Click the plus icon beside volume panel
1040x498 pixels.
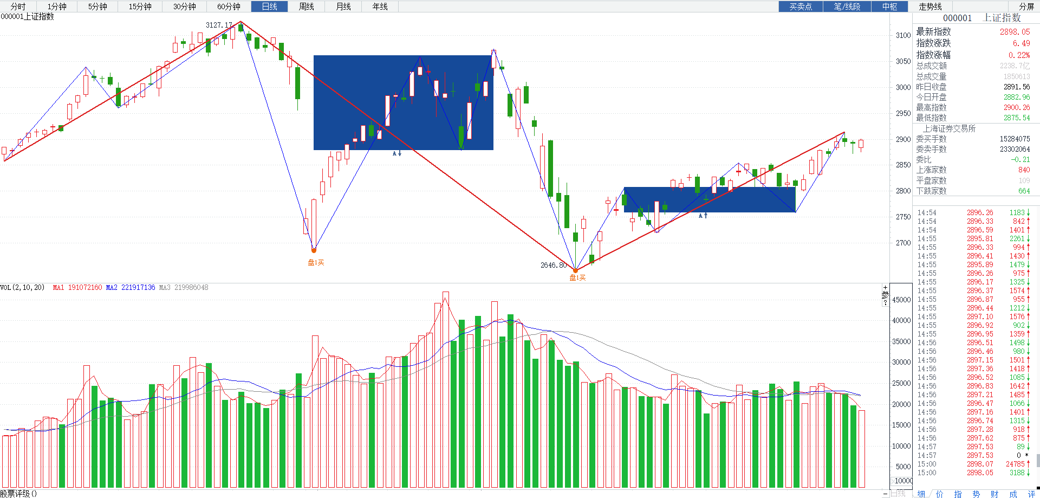(885, 288)
